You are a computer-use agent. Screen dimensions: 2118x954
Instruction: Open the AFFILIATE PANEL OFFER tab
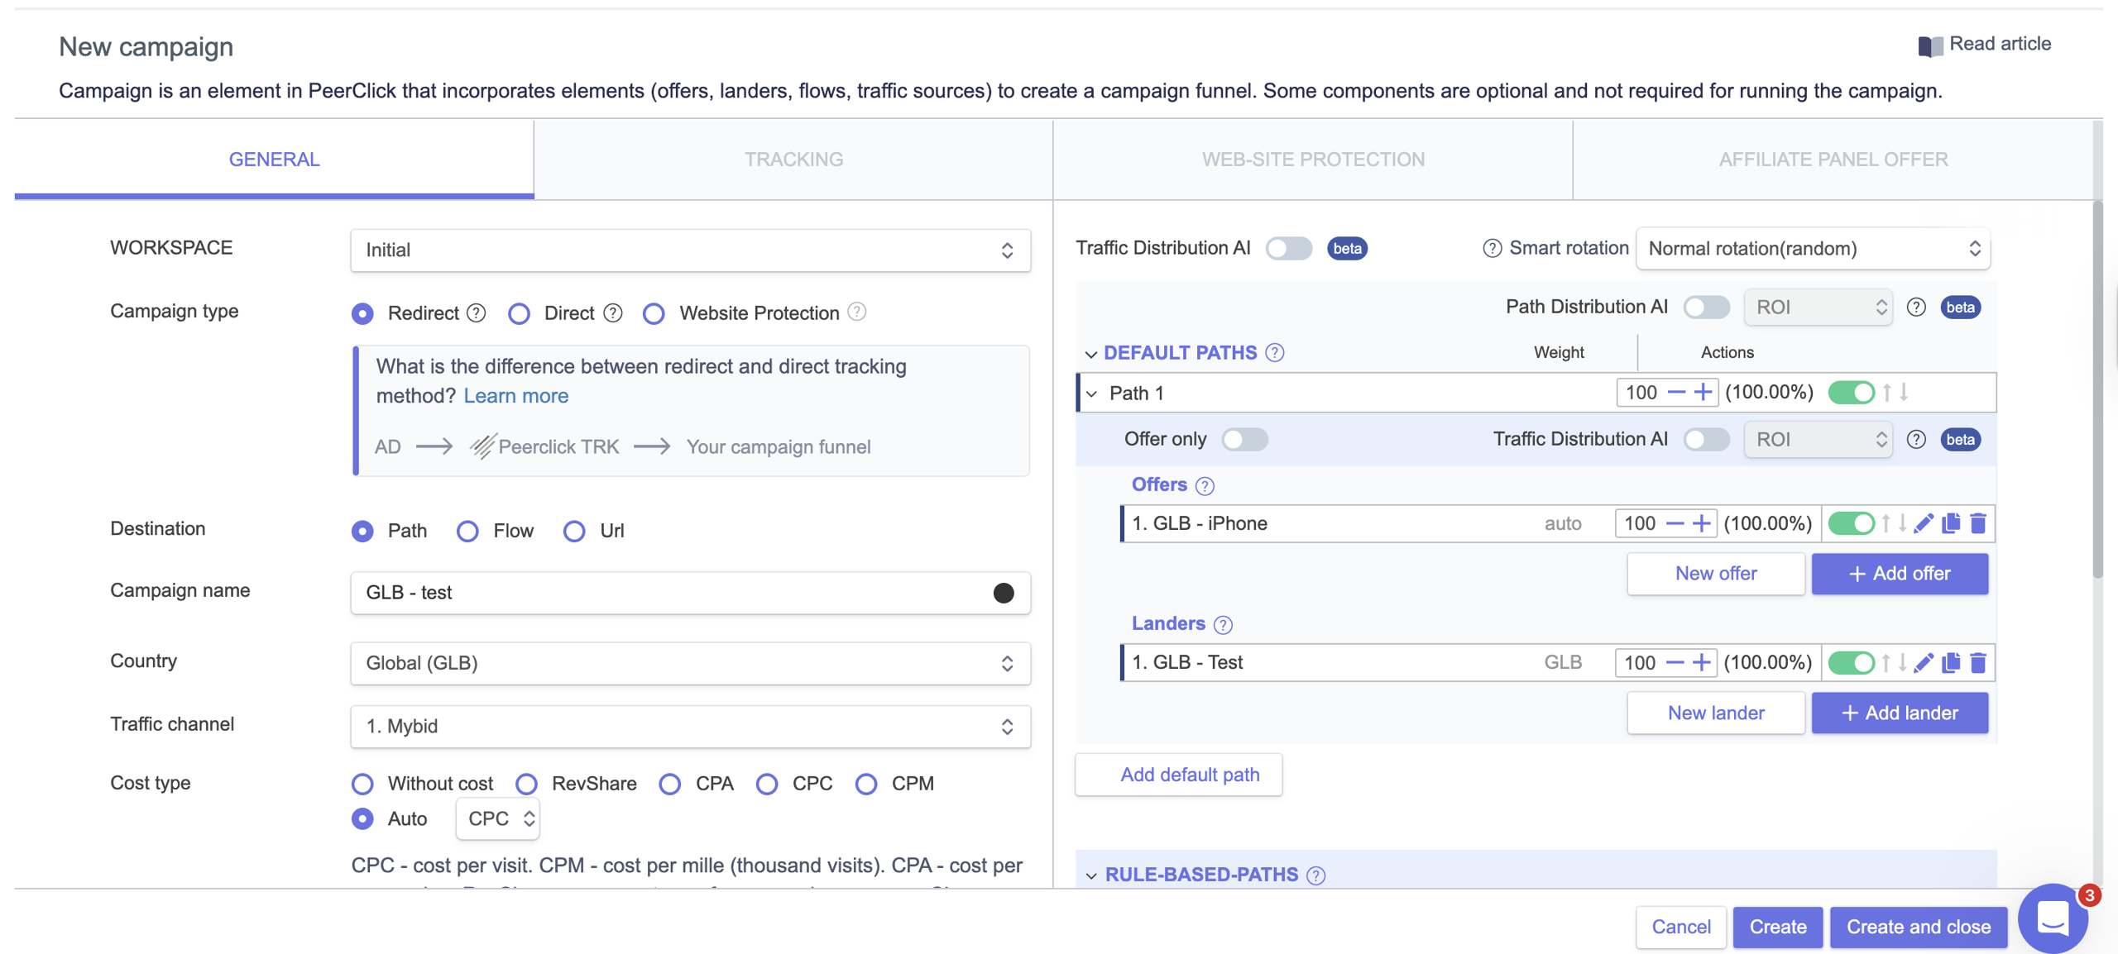pyautogui.click(x=1833, y=159)
